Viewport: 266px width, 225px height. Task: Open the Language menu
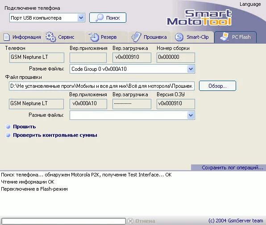[x=250, y=4]
